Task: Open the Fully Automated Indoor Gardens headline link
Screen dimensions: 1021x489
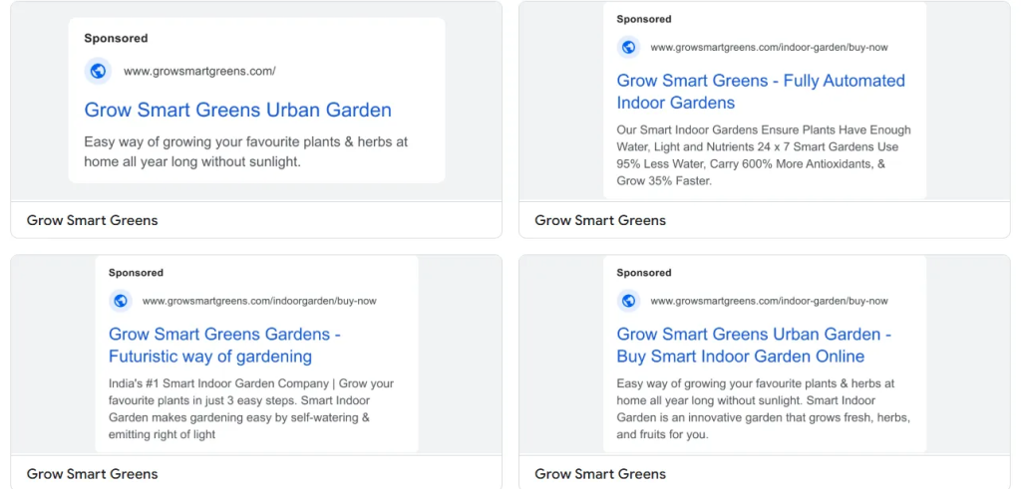Action: tap(761, 92)
